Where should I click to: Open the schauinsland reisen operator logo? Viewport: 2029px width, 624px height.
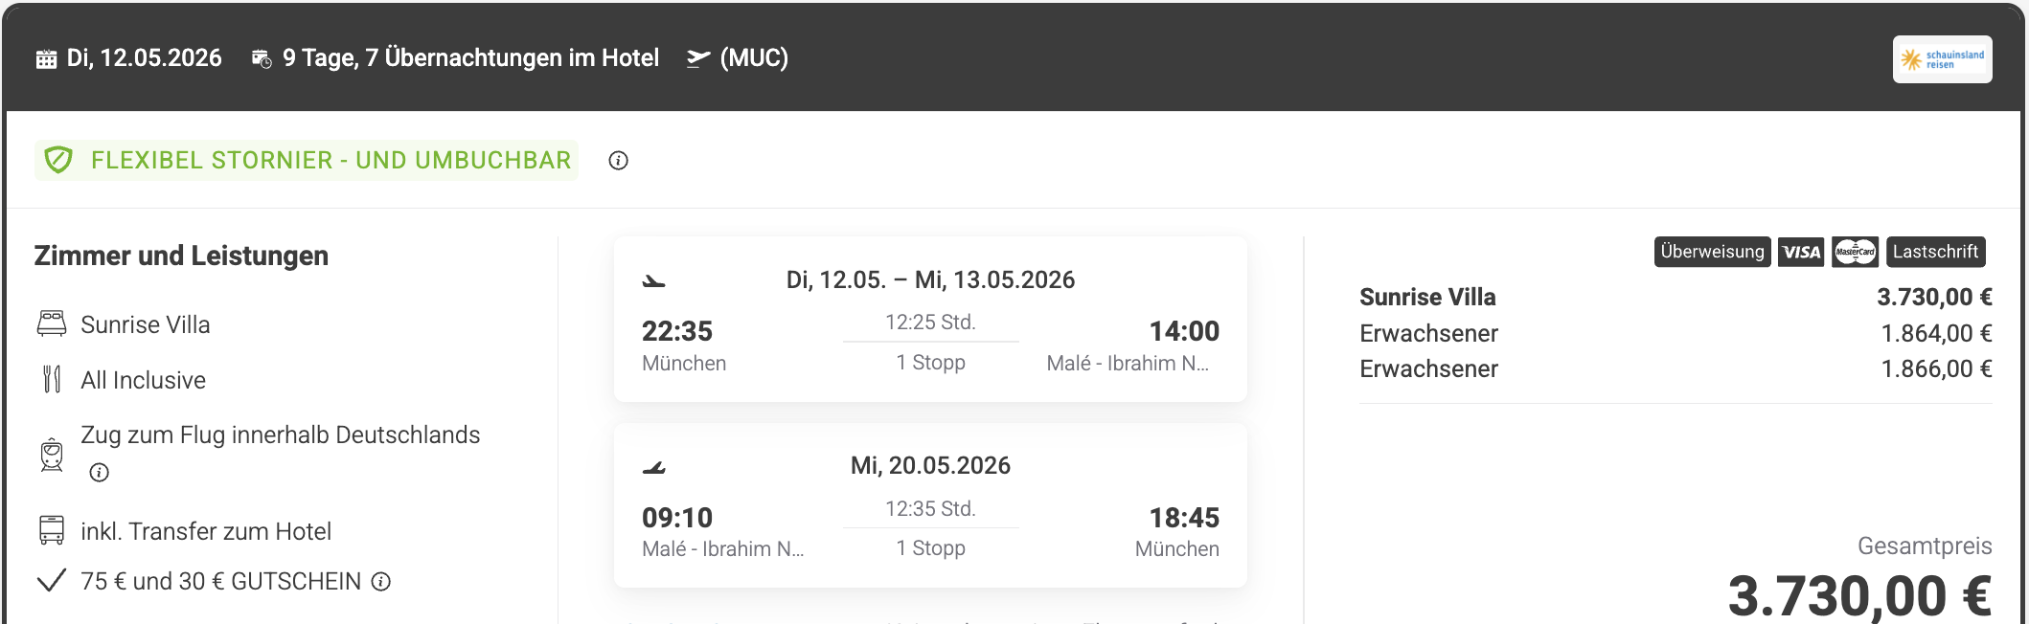point(1942,59)
